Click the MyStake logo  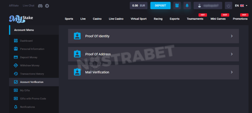point(21,19)
